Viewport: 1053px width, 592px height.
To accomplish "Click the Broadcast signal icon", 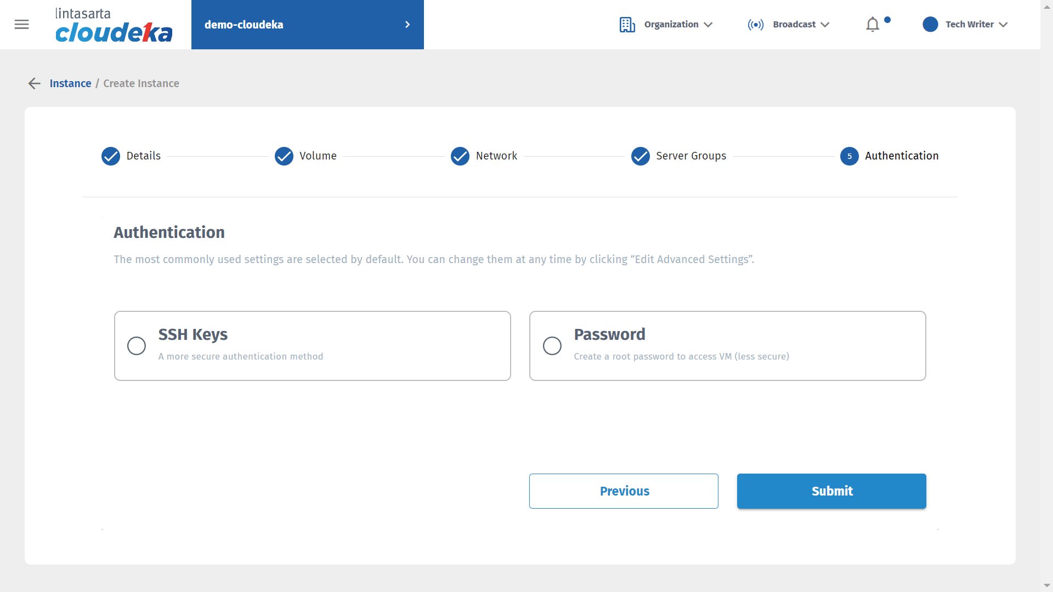I will click(755, 25).
